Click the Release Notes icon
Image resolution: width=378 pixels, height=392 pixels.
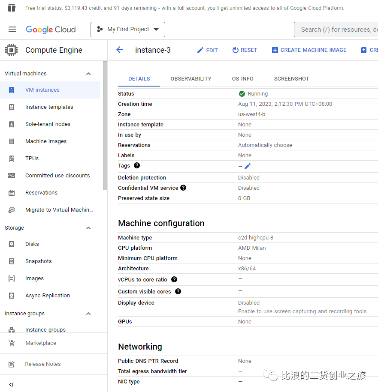12,364
